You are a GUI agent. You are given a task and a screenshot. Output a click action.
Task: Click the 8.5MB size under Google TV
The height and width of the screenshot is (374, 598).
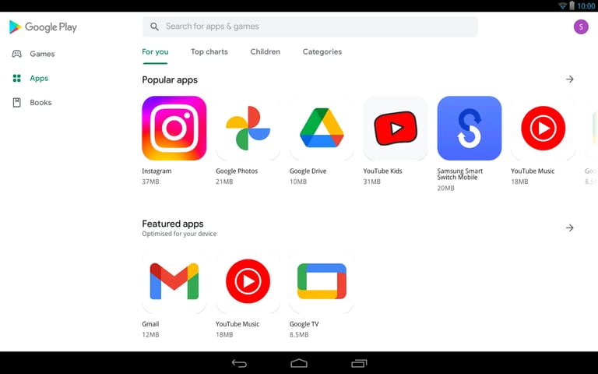pos(299,335)
